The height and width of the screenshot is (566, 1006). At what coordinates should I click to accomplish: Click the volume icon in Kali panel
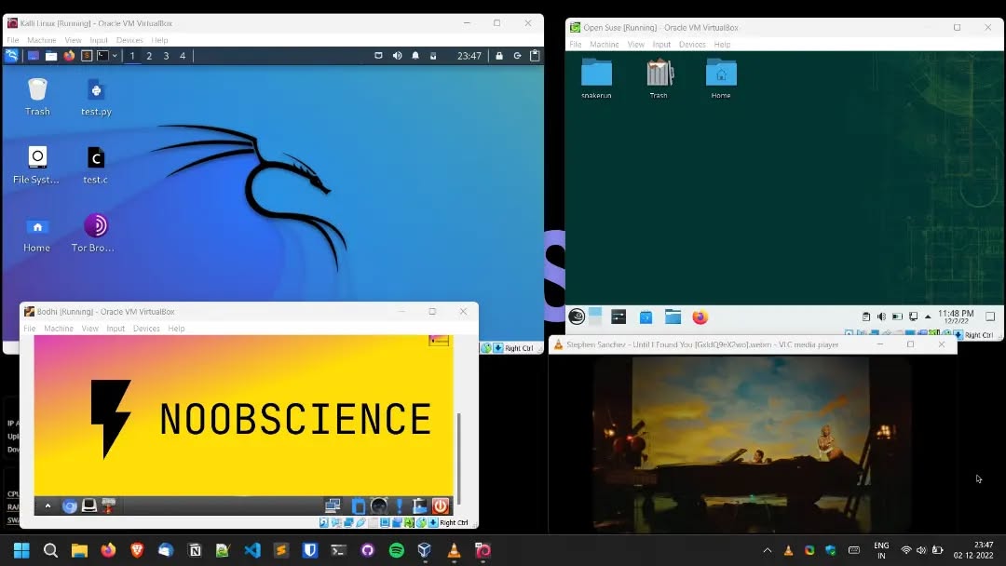click(x=397, y=56)
